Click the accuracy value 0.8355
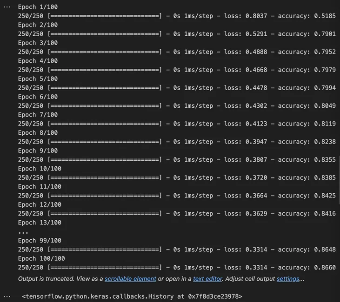 pyautogui.click(x=325, y=160)
